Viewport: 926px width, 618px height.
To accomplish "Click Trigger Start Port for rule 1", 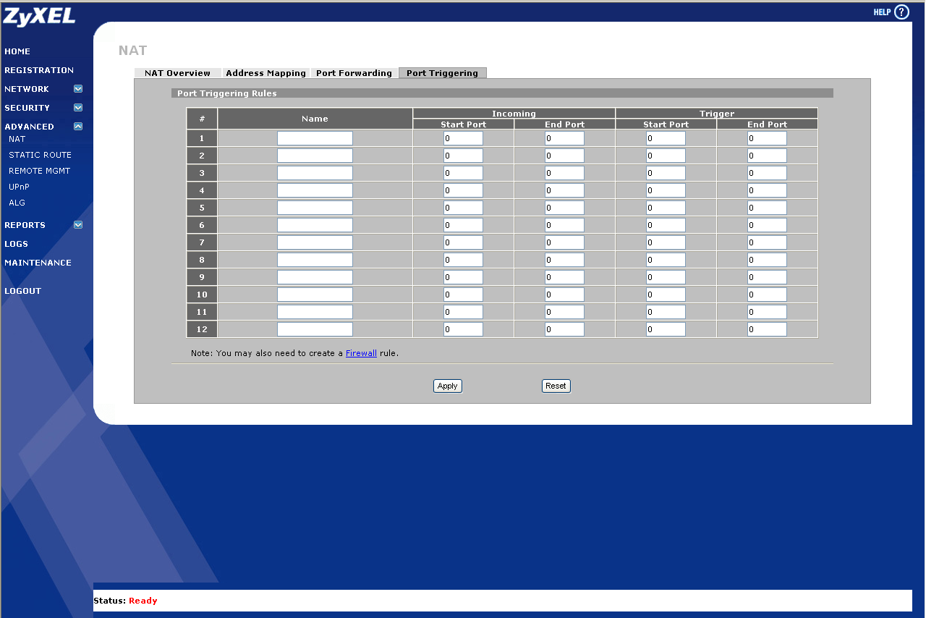I will tap(666, 138).
